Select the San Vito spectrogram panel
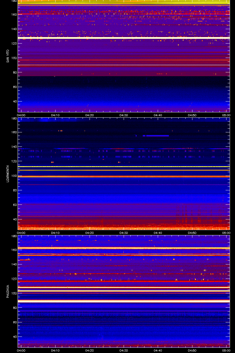Image resolution: width=235 pixels, height=353 pixels. pyautogui.click(x=124, y=56)
